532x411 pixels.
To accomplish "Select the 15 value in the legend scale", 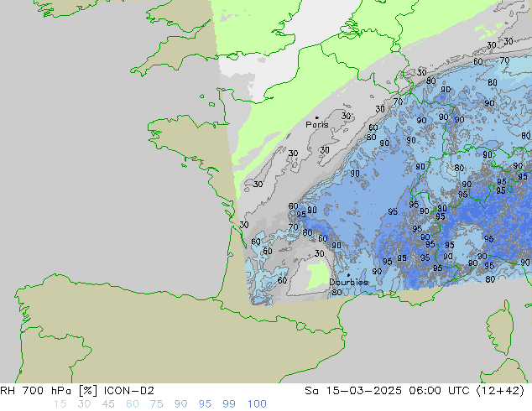I will [60, 404].
